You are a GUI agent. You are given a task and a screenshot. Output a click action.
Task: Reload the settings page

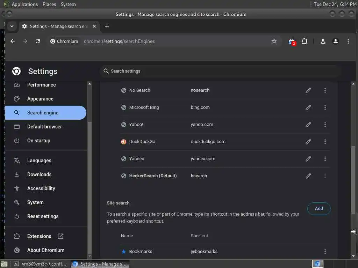(38, 41)
